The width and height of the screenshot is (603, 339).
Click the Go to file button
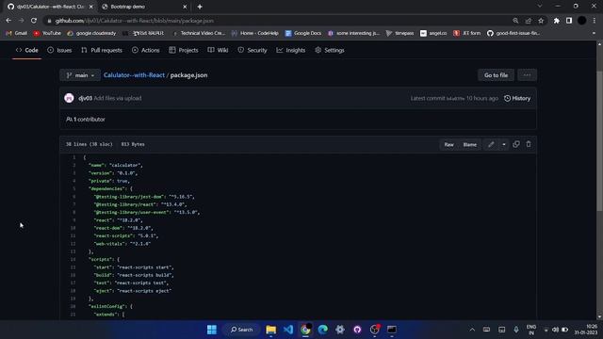pos(497,75)
